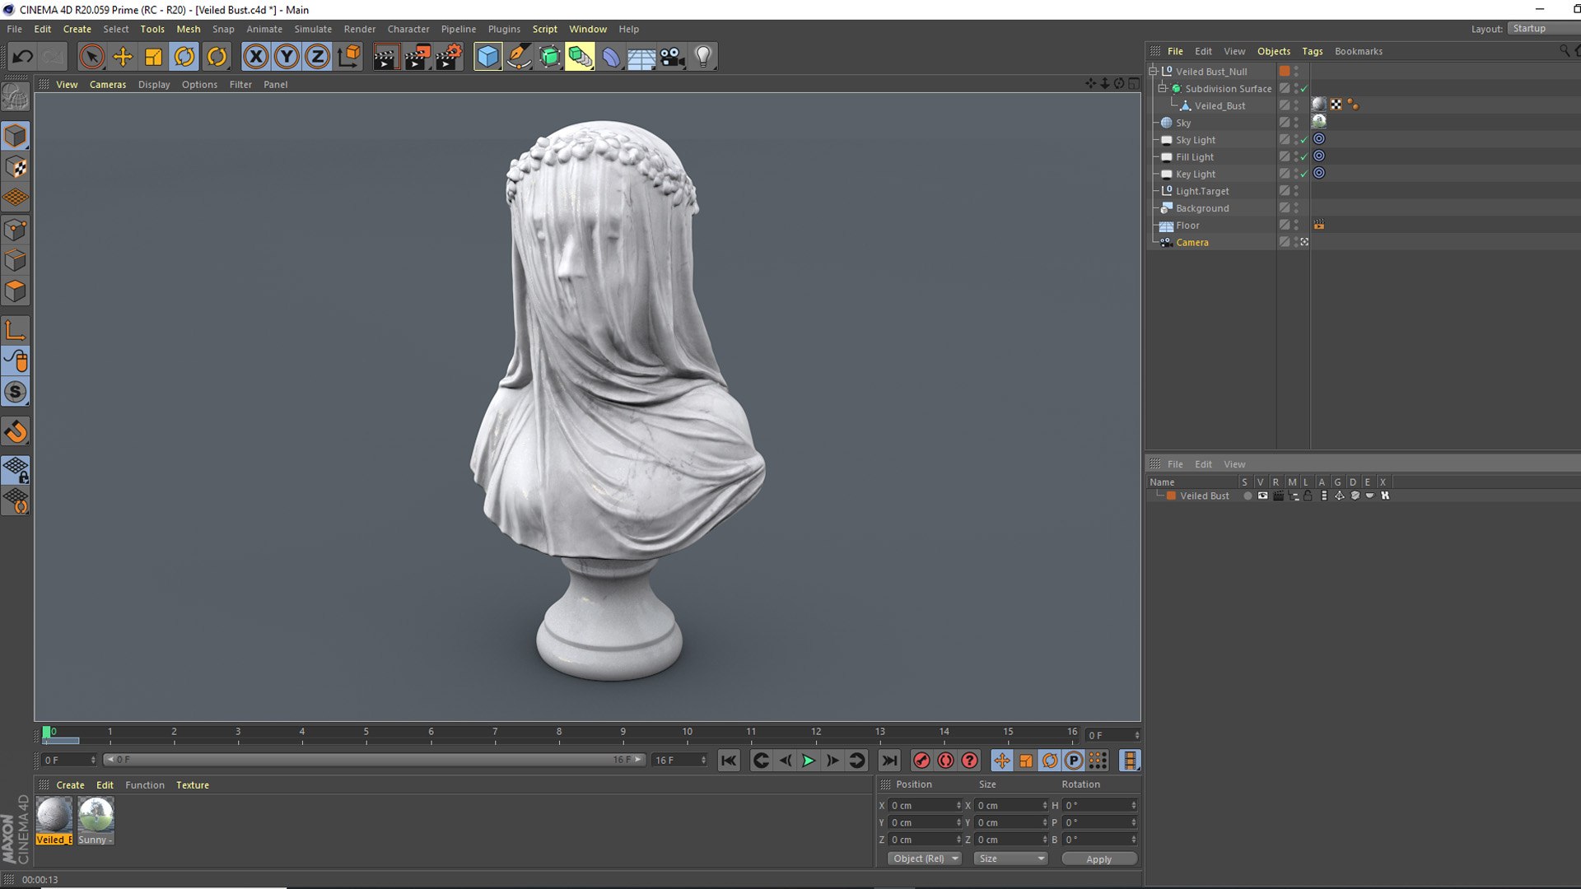The width and height of the screenshot is (1581, 889).
Task: Toggle Y axis lock
Action: coord(287,57)
